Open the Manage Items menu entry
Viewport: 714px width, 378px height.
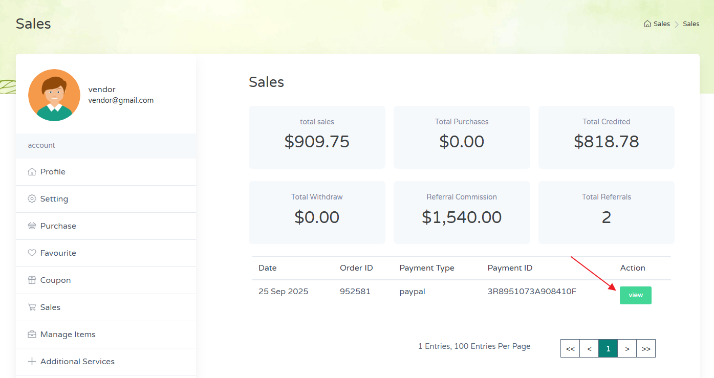(x=68, y=335)
